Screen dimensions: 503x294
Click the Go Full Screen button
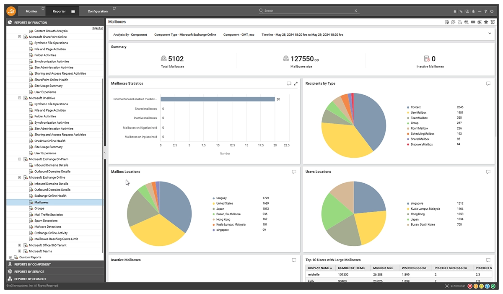coord(455,286)
